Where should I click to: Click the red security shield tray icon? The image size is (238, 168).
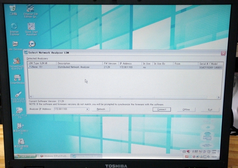pyautogui.click(x=194, y=157)
